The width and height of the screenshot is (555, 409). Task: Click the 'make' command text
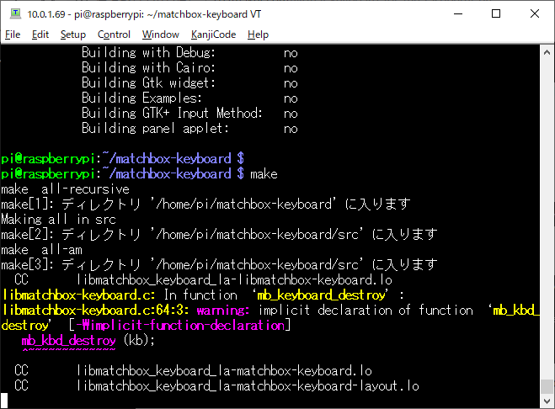click(264, 174)
